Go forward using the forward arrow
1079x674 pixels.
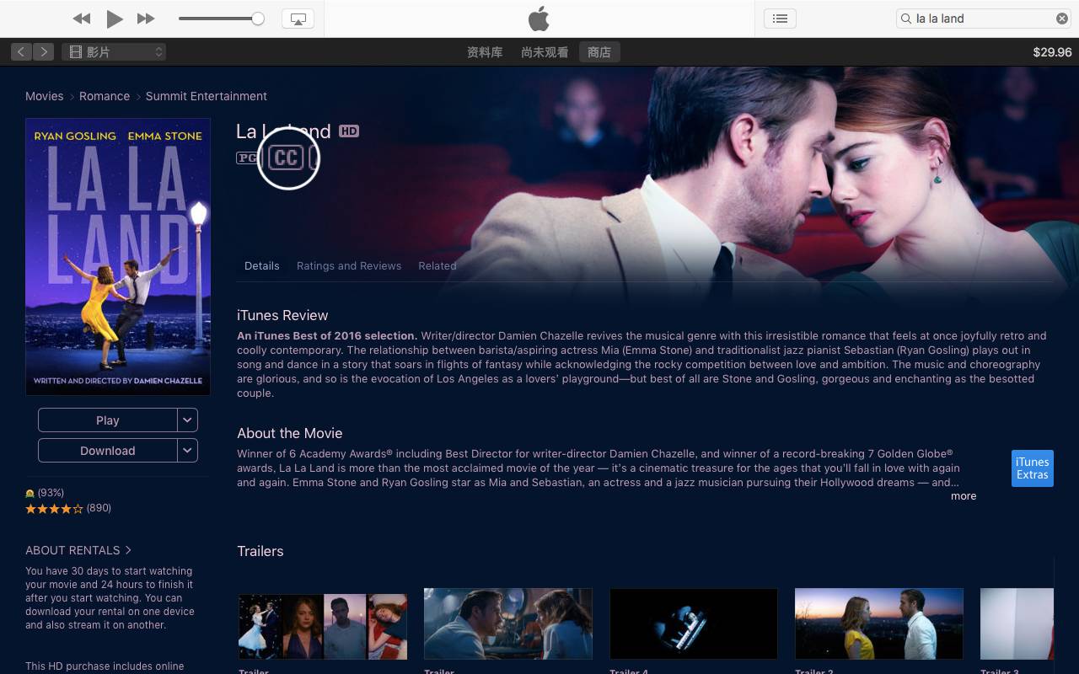click(x=44, y=52)
